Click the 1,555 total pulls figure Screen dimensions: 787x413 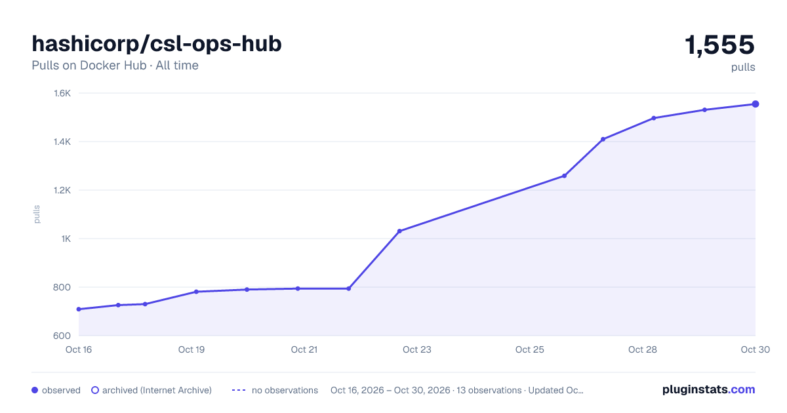(x=719, y=45)
